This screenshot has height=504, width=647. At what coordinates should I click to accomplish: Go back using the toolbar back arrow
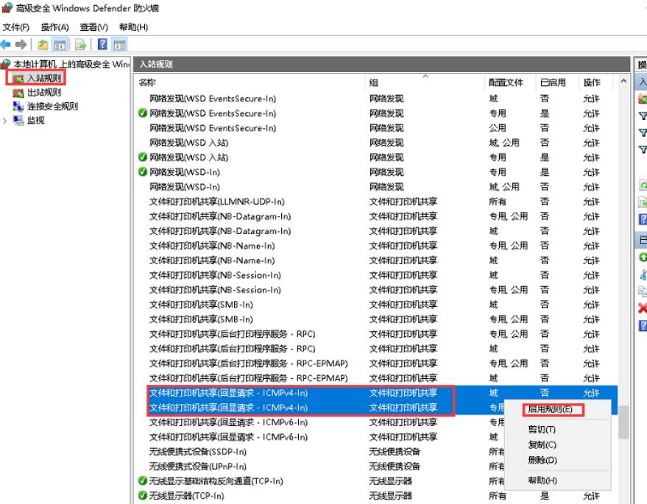click(x=5, y=44)
